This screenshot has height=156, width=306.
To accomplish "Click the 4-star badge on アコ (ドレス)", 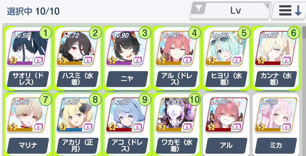I will point(112,127).
